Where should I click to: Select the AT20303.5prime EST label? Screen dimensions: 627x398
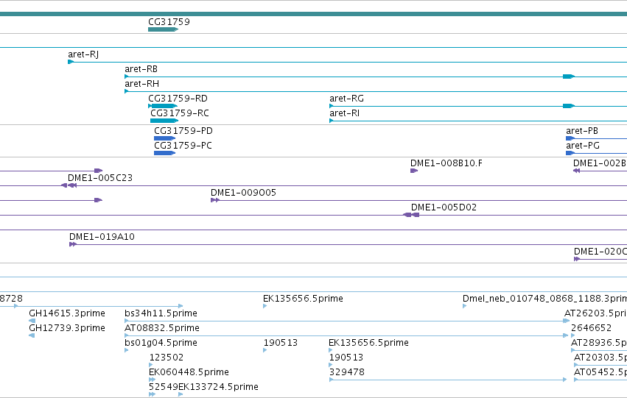tap(600, 358)
